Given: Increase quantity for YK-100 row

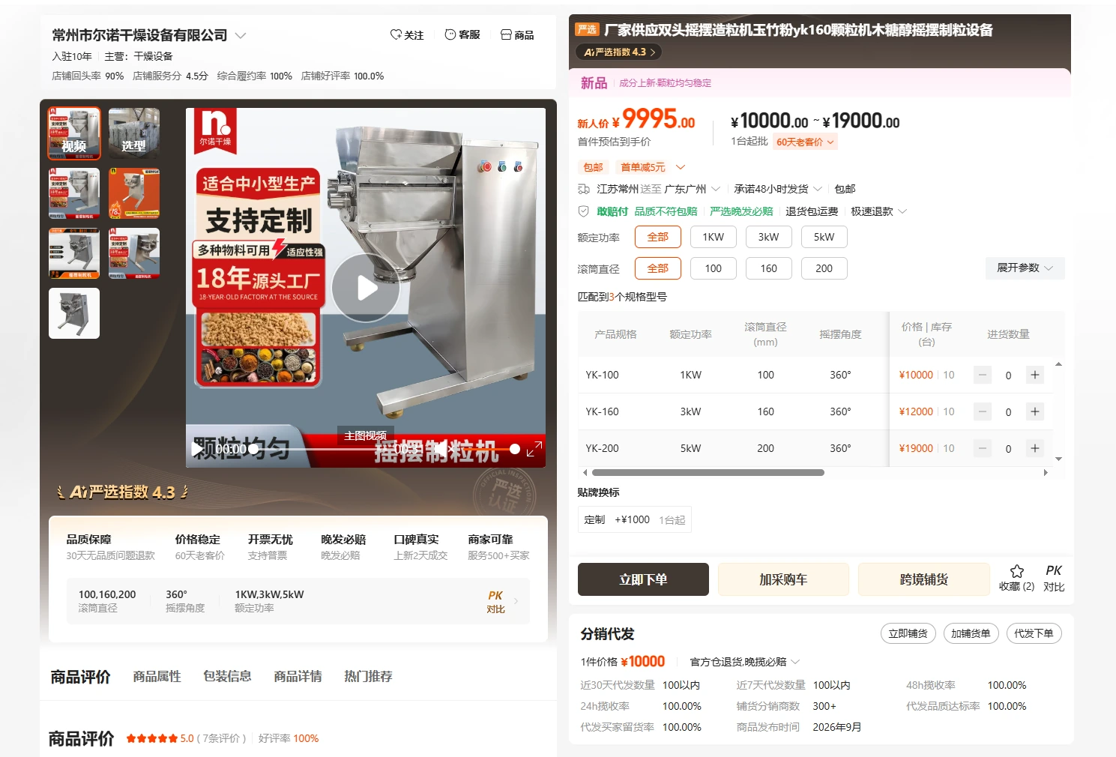Looking at the screenshot, I should pos(1035,375).
